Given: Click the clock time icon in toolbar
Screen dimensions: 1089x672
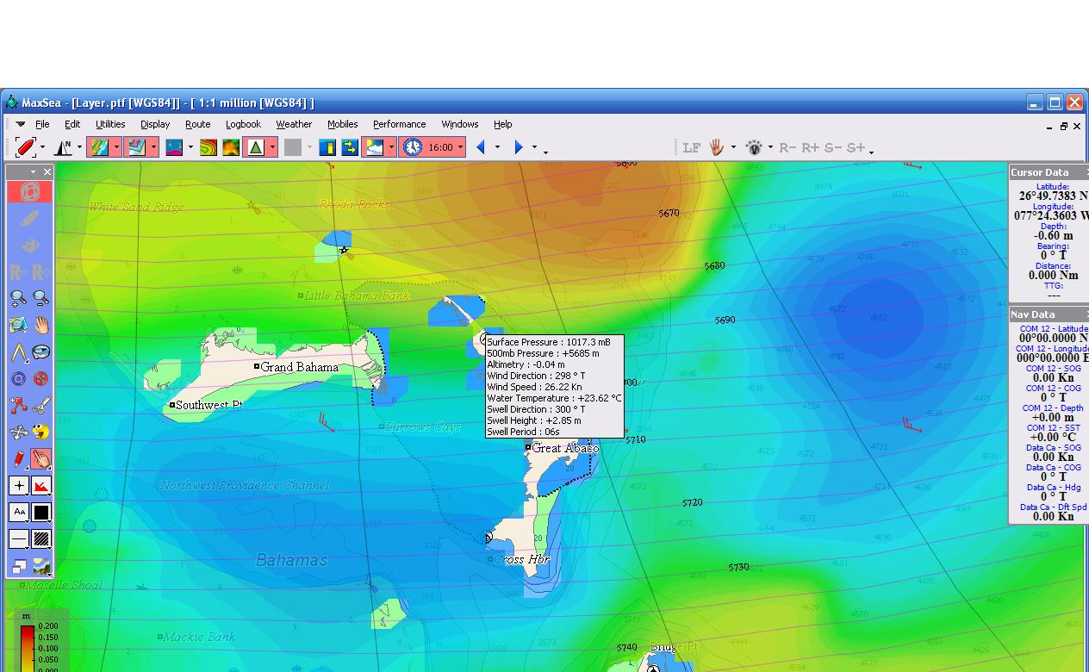Looking at the screenshot, I should click(x=413, y=147).
